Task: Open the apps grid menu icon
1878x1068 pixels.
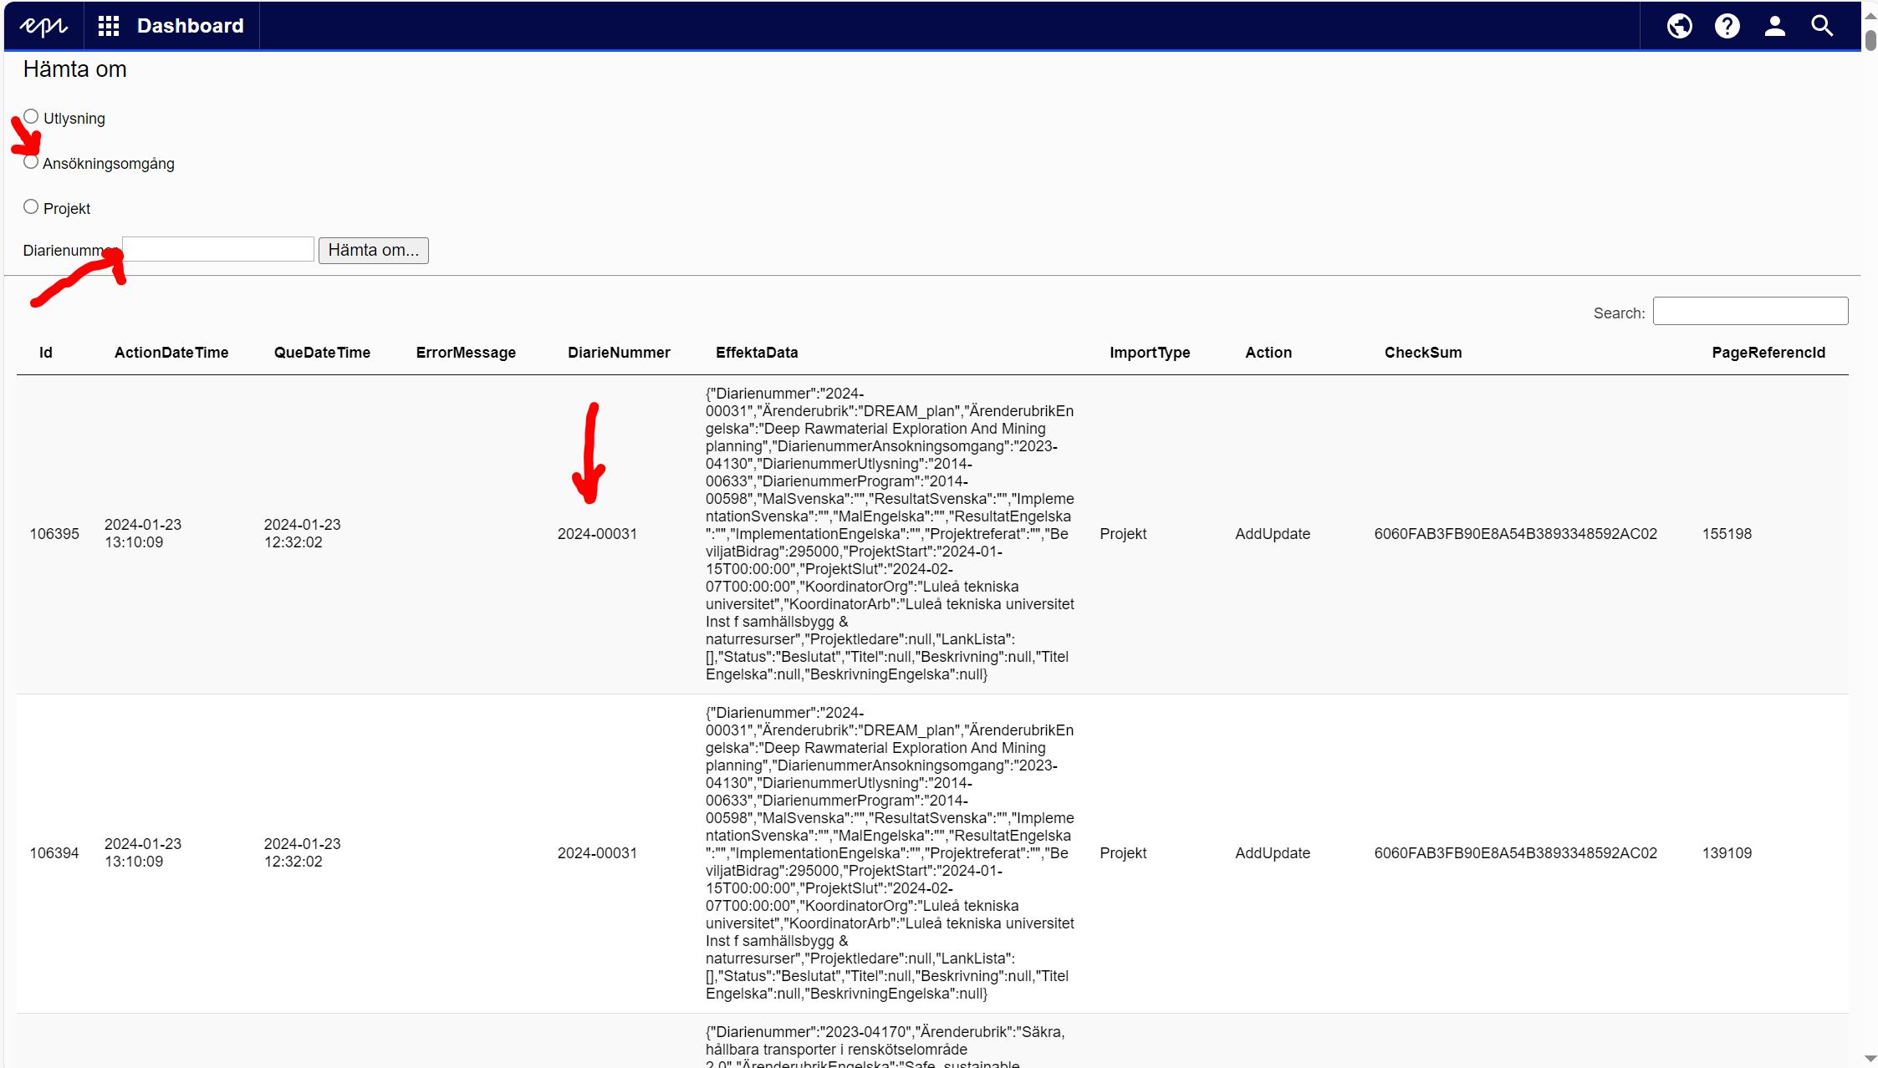Action: 109,26
